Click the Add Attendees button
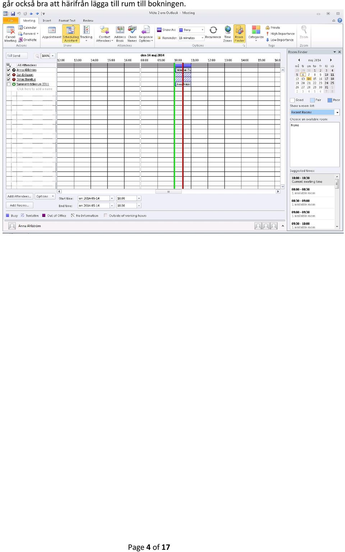The height and width of the screenshot is (552, 345). pyautogui.click(x=19, y=196)
